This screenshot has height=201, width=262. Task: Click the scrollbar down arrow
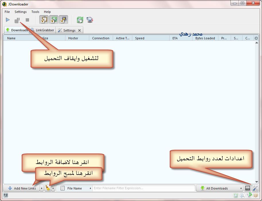pos(257,182)
